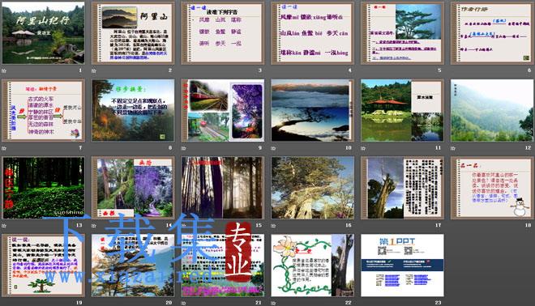
Task: Click the animation star icon under slide 13
Action: tap(4, 225)
